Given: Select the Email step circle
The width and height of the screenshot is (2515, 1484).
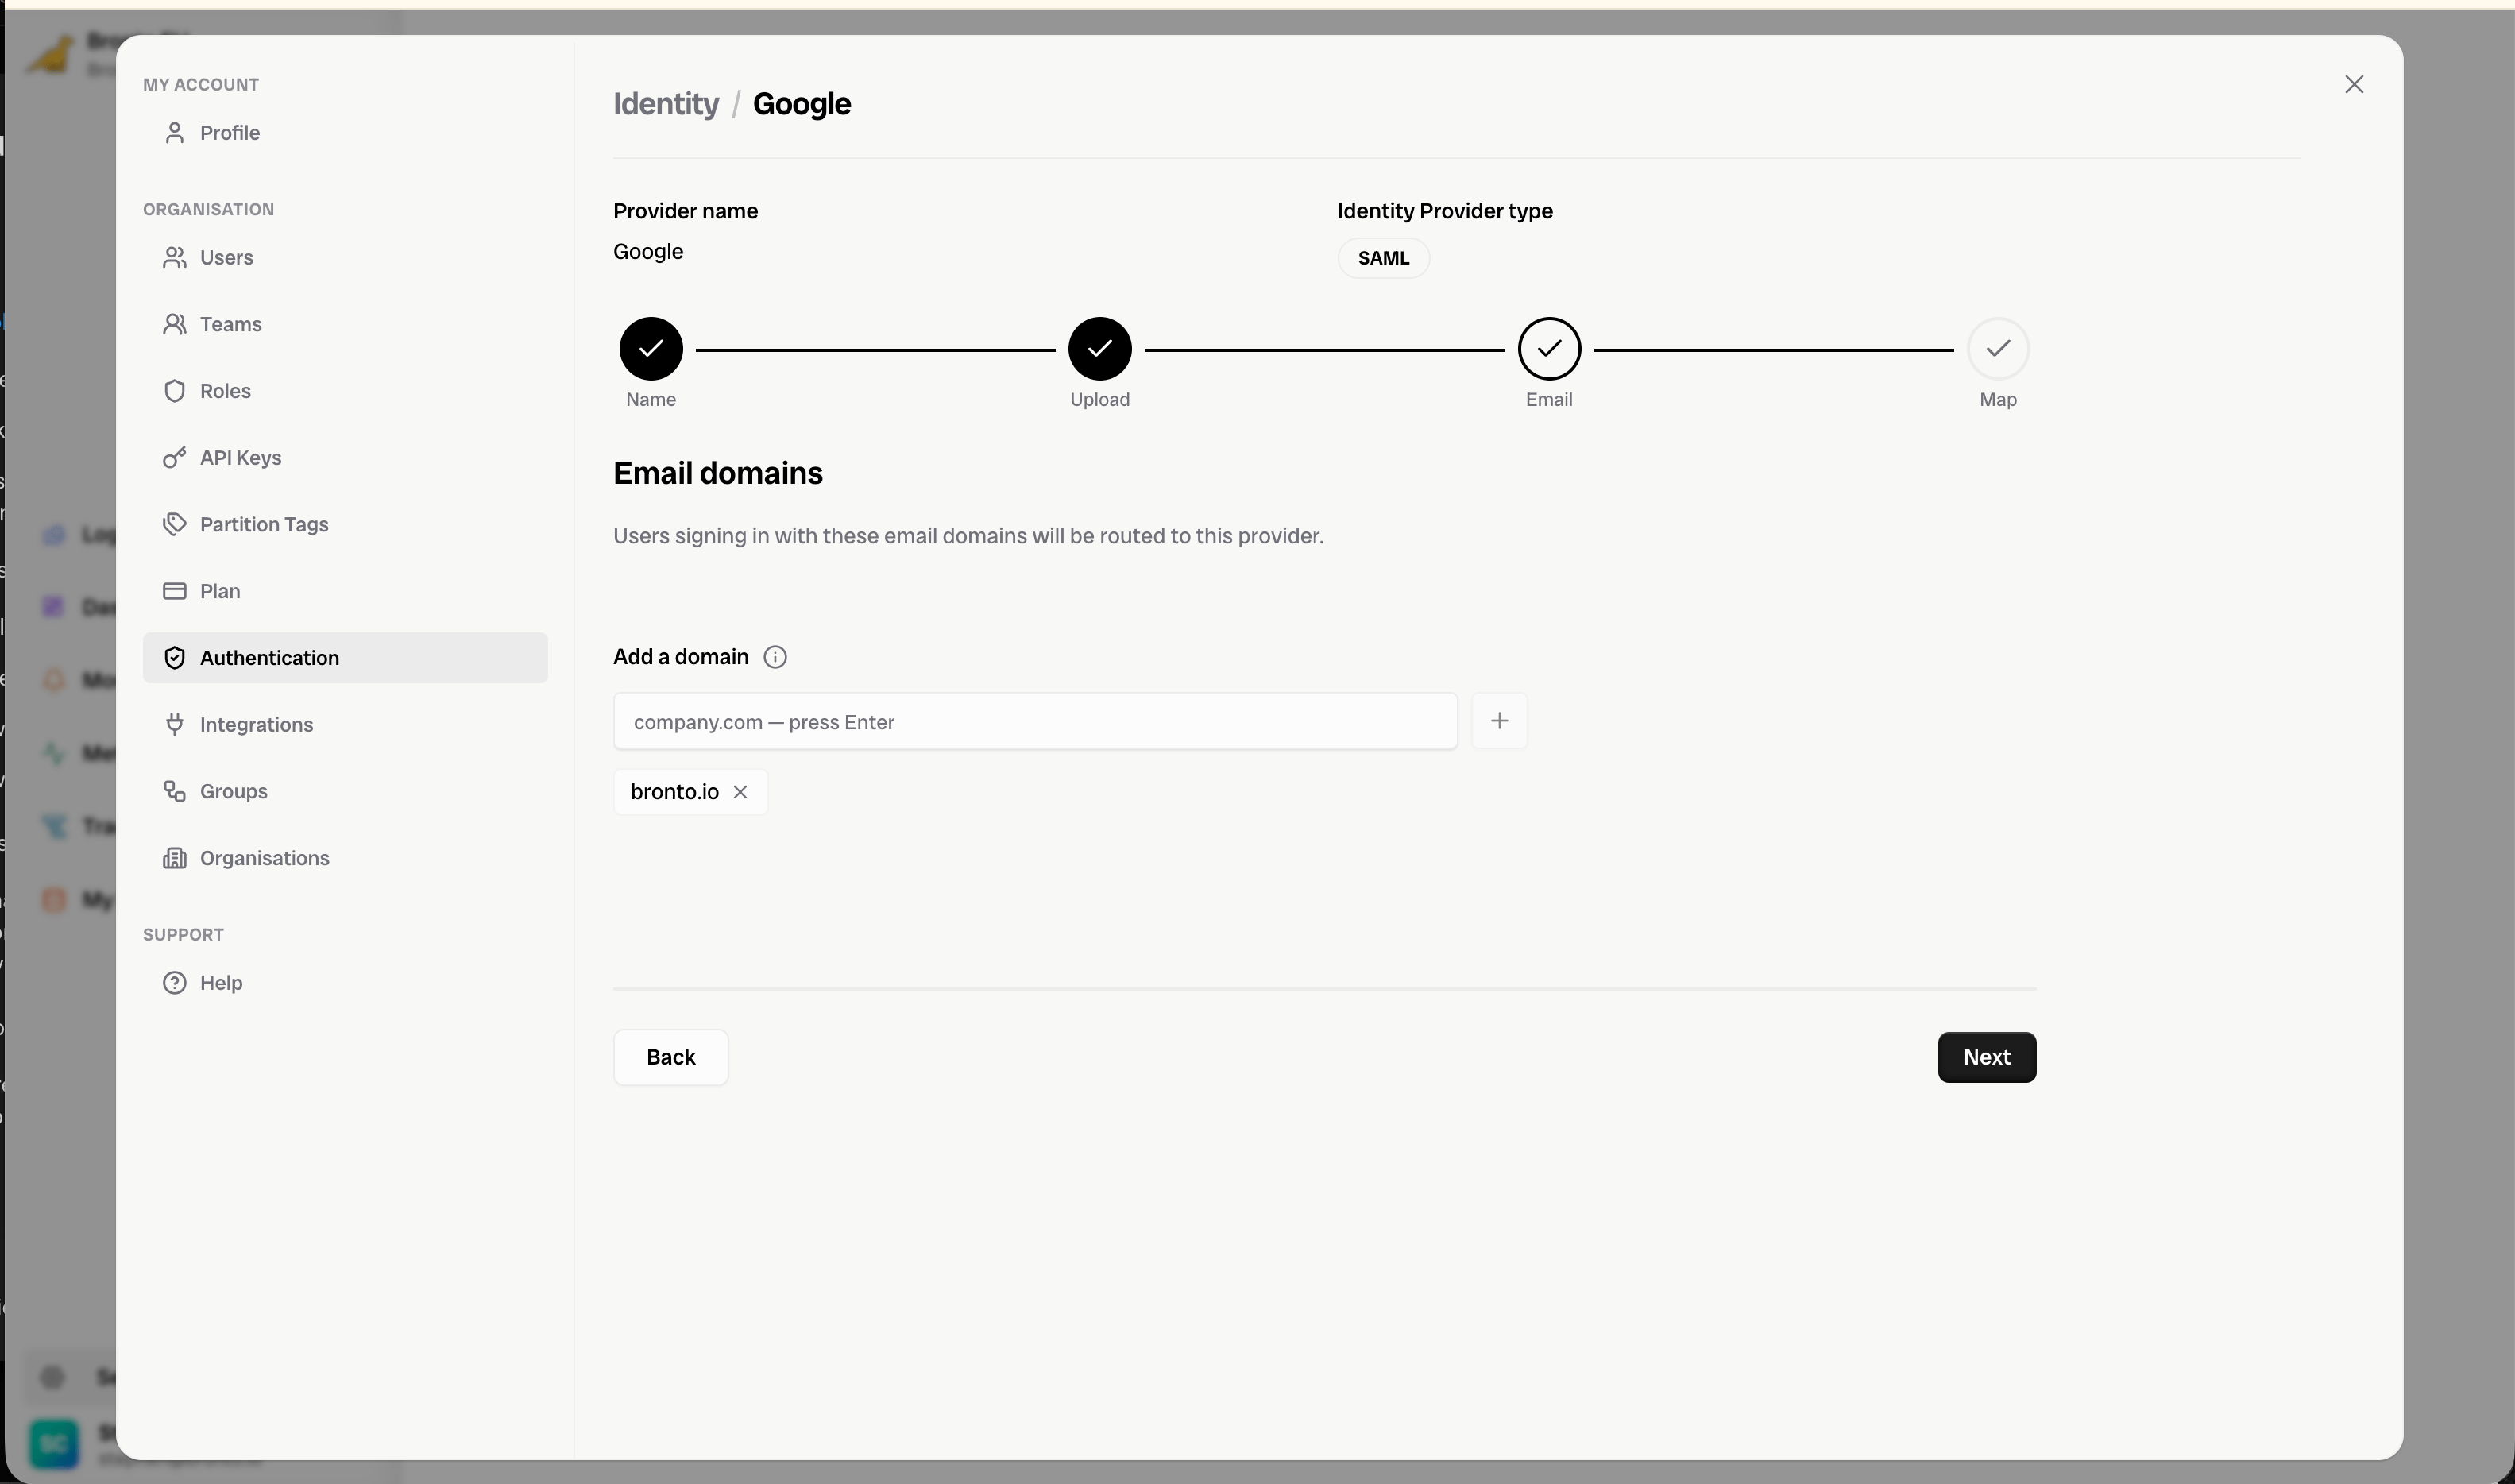Looking at the screenshot, I should (x=1548, y=349).
